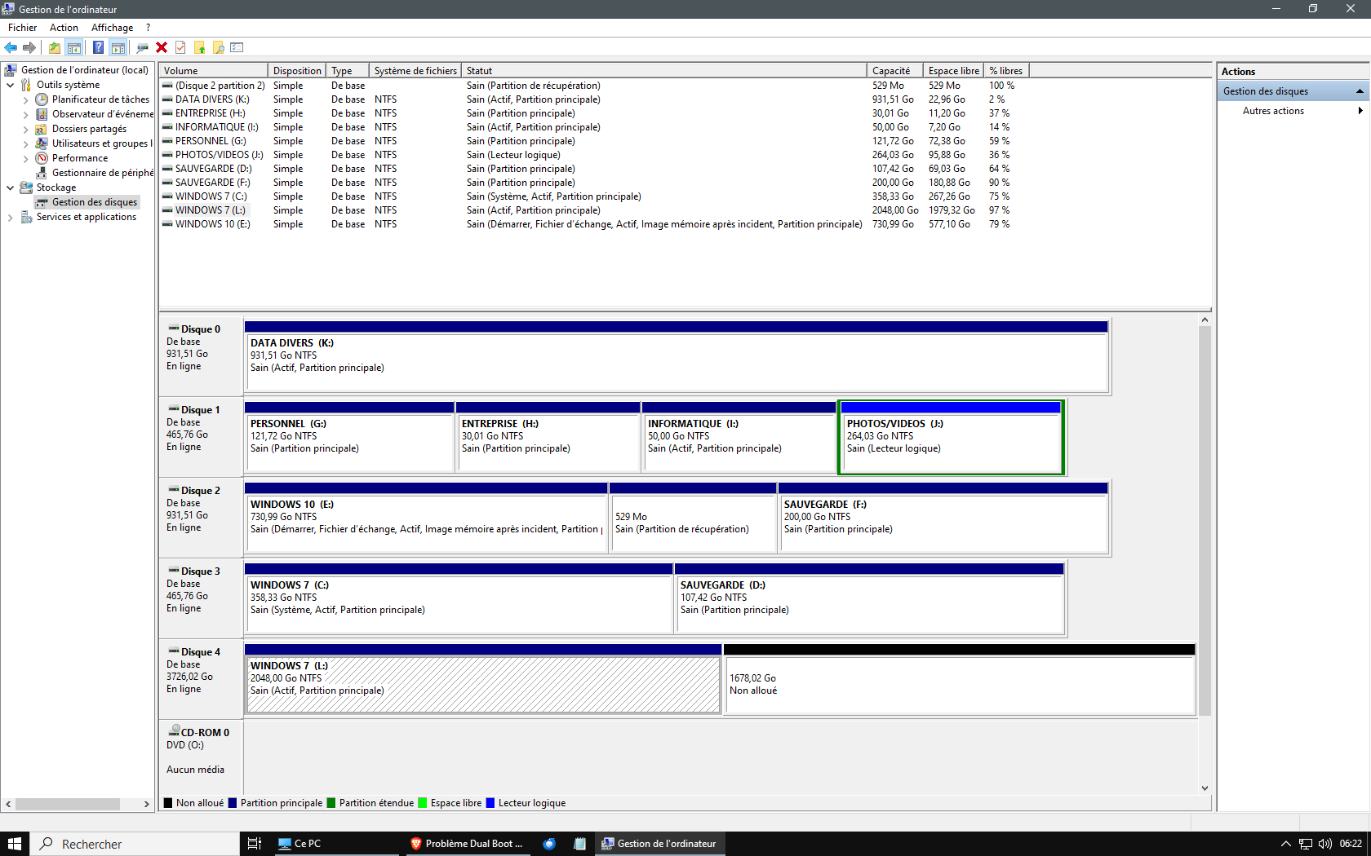This screenshot has width=1371, height=856.
Task: Click the blue Back arrow in toolbar
Action: 11,47
